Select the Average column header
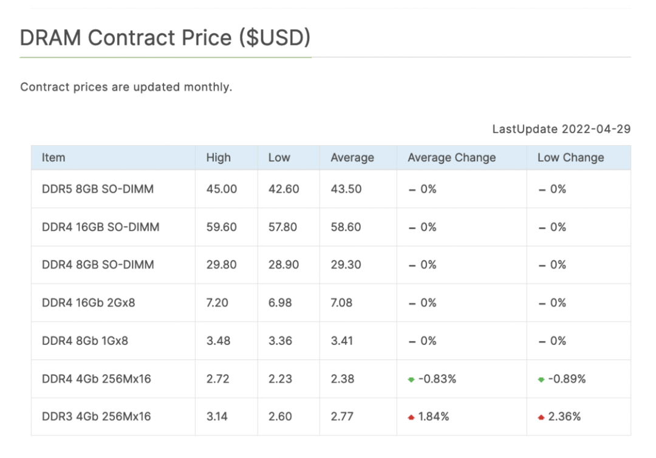The width and height of the screenshot is (656, 458). pyautogui.click(x=352, y=158)
